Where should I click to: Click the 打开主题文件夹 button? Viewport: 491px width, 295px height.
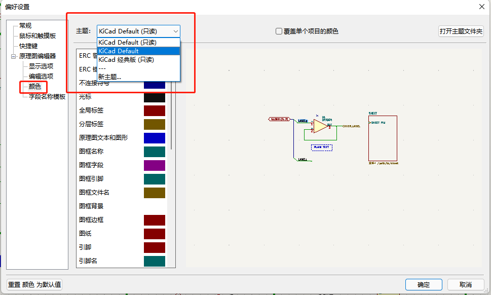pyautogui.click(x=461, y=31)
